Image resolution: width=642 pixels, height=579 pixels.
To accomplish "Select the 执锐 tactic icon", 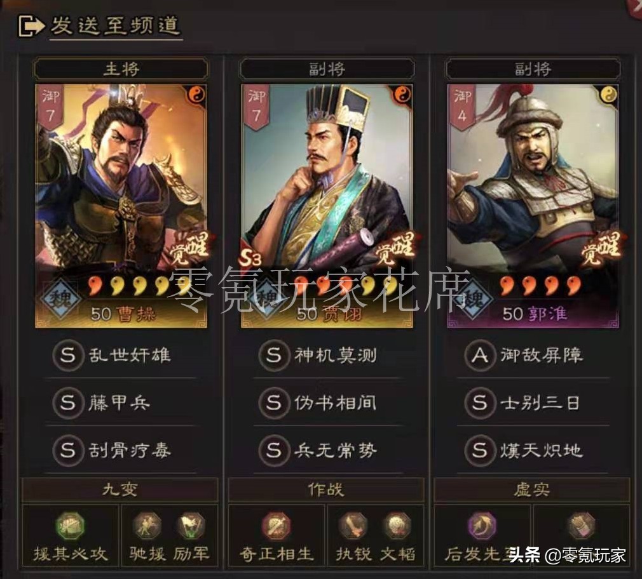I will click(x=353, y=526).
